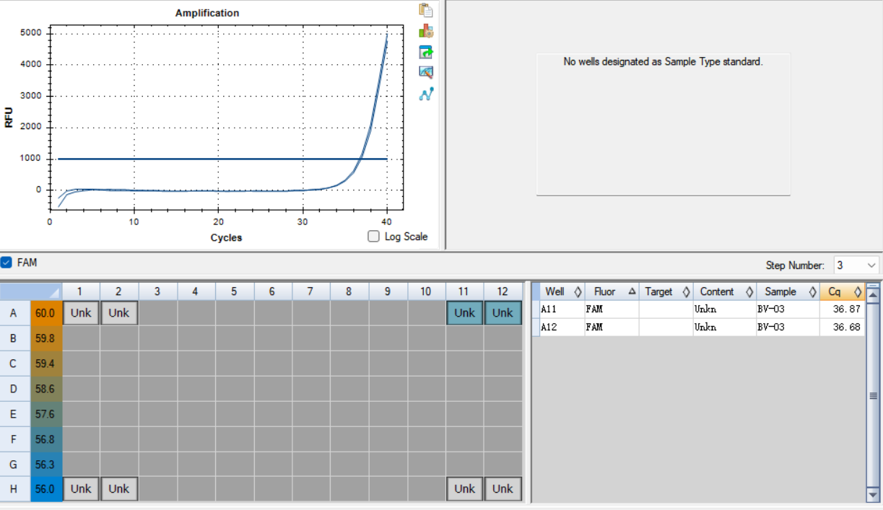Copy the amplification chart to clipboard
883x510 pixels.
pos(426,10)
